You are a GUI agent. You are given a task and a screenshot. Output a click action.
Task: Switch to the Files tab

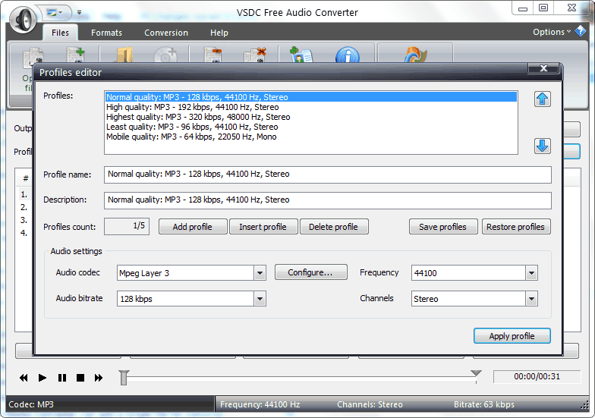pos(60,33)
